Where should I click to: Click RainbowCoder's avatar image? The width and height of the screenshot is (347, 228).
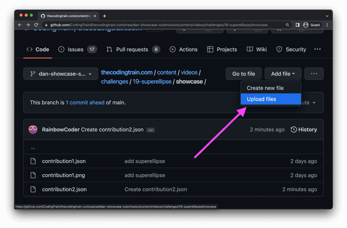33,129
